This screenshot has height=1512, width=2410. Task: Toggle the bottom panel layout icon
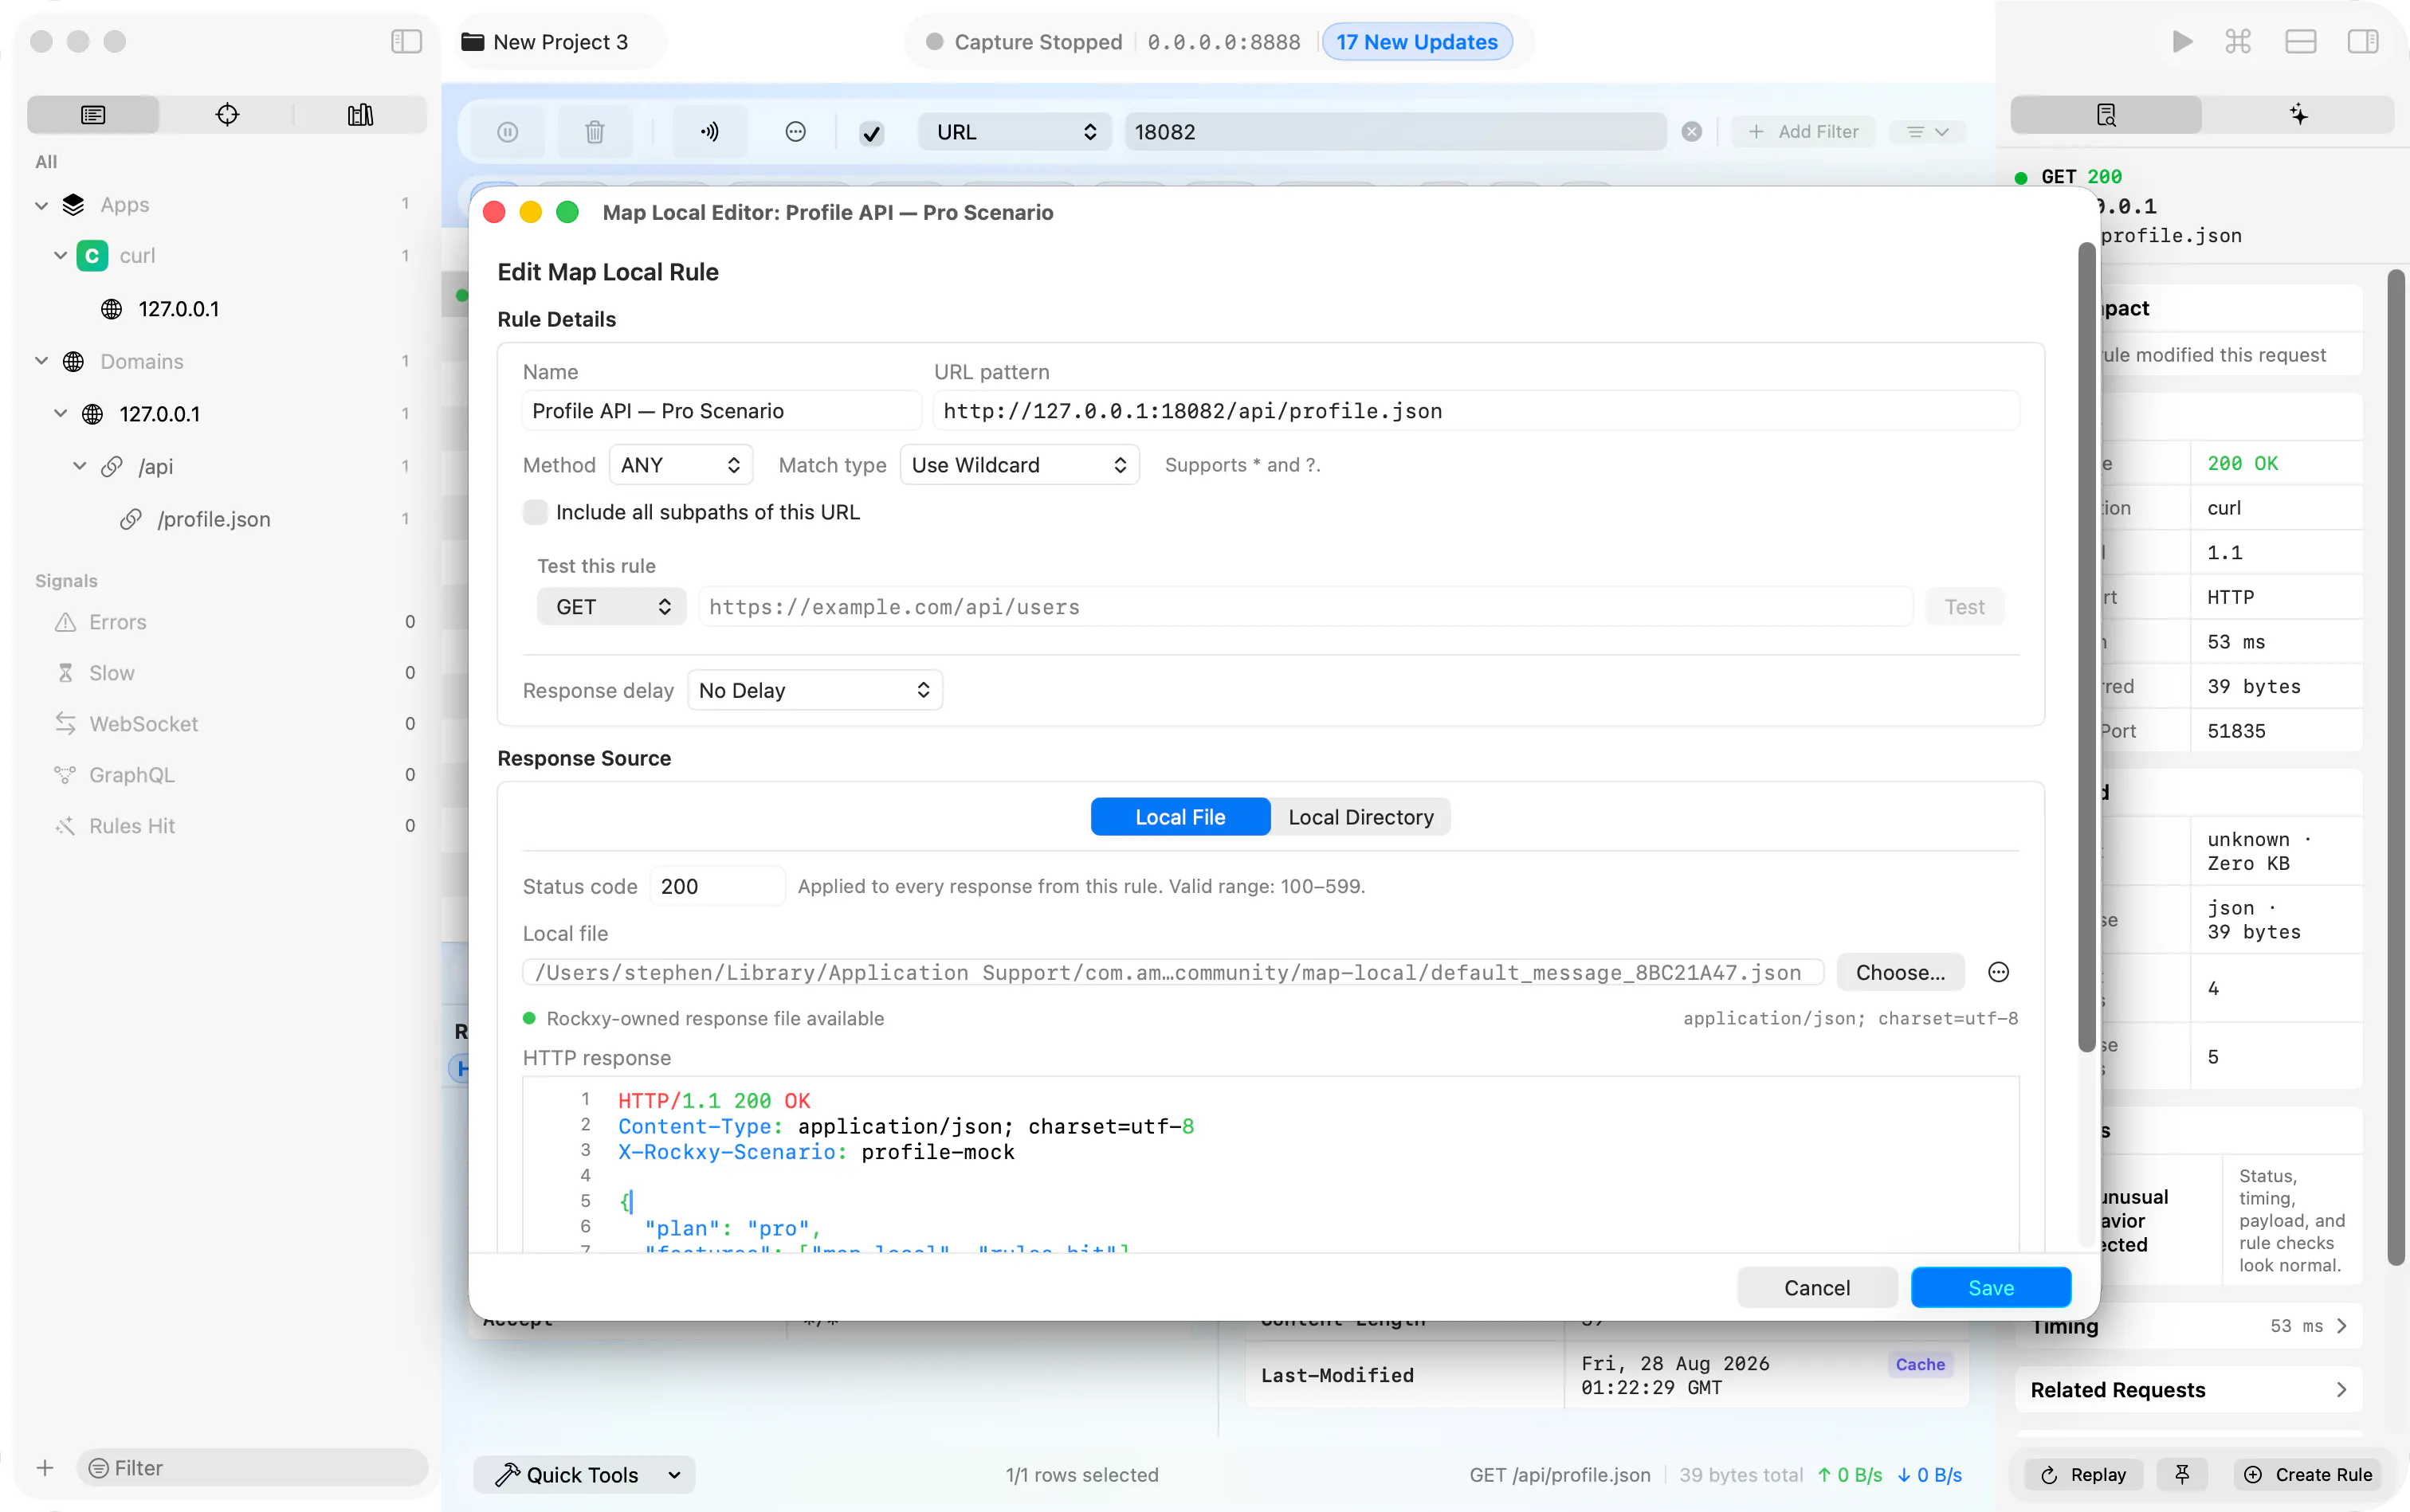coord(2301,42)
